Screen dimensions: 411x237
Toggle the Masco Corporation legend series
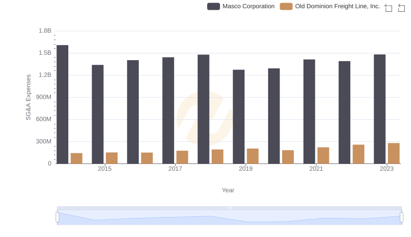[240, 6]
